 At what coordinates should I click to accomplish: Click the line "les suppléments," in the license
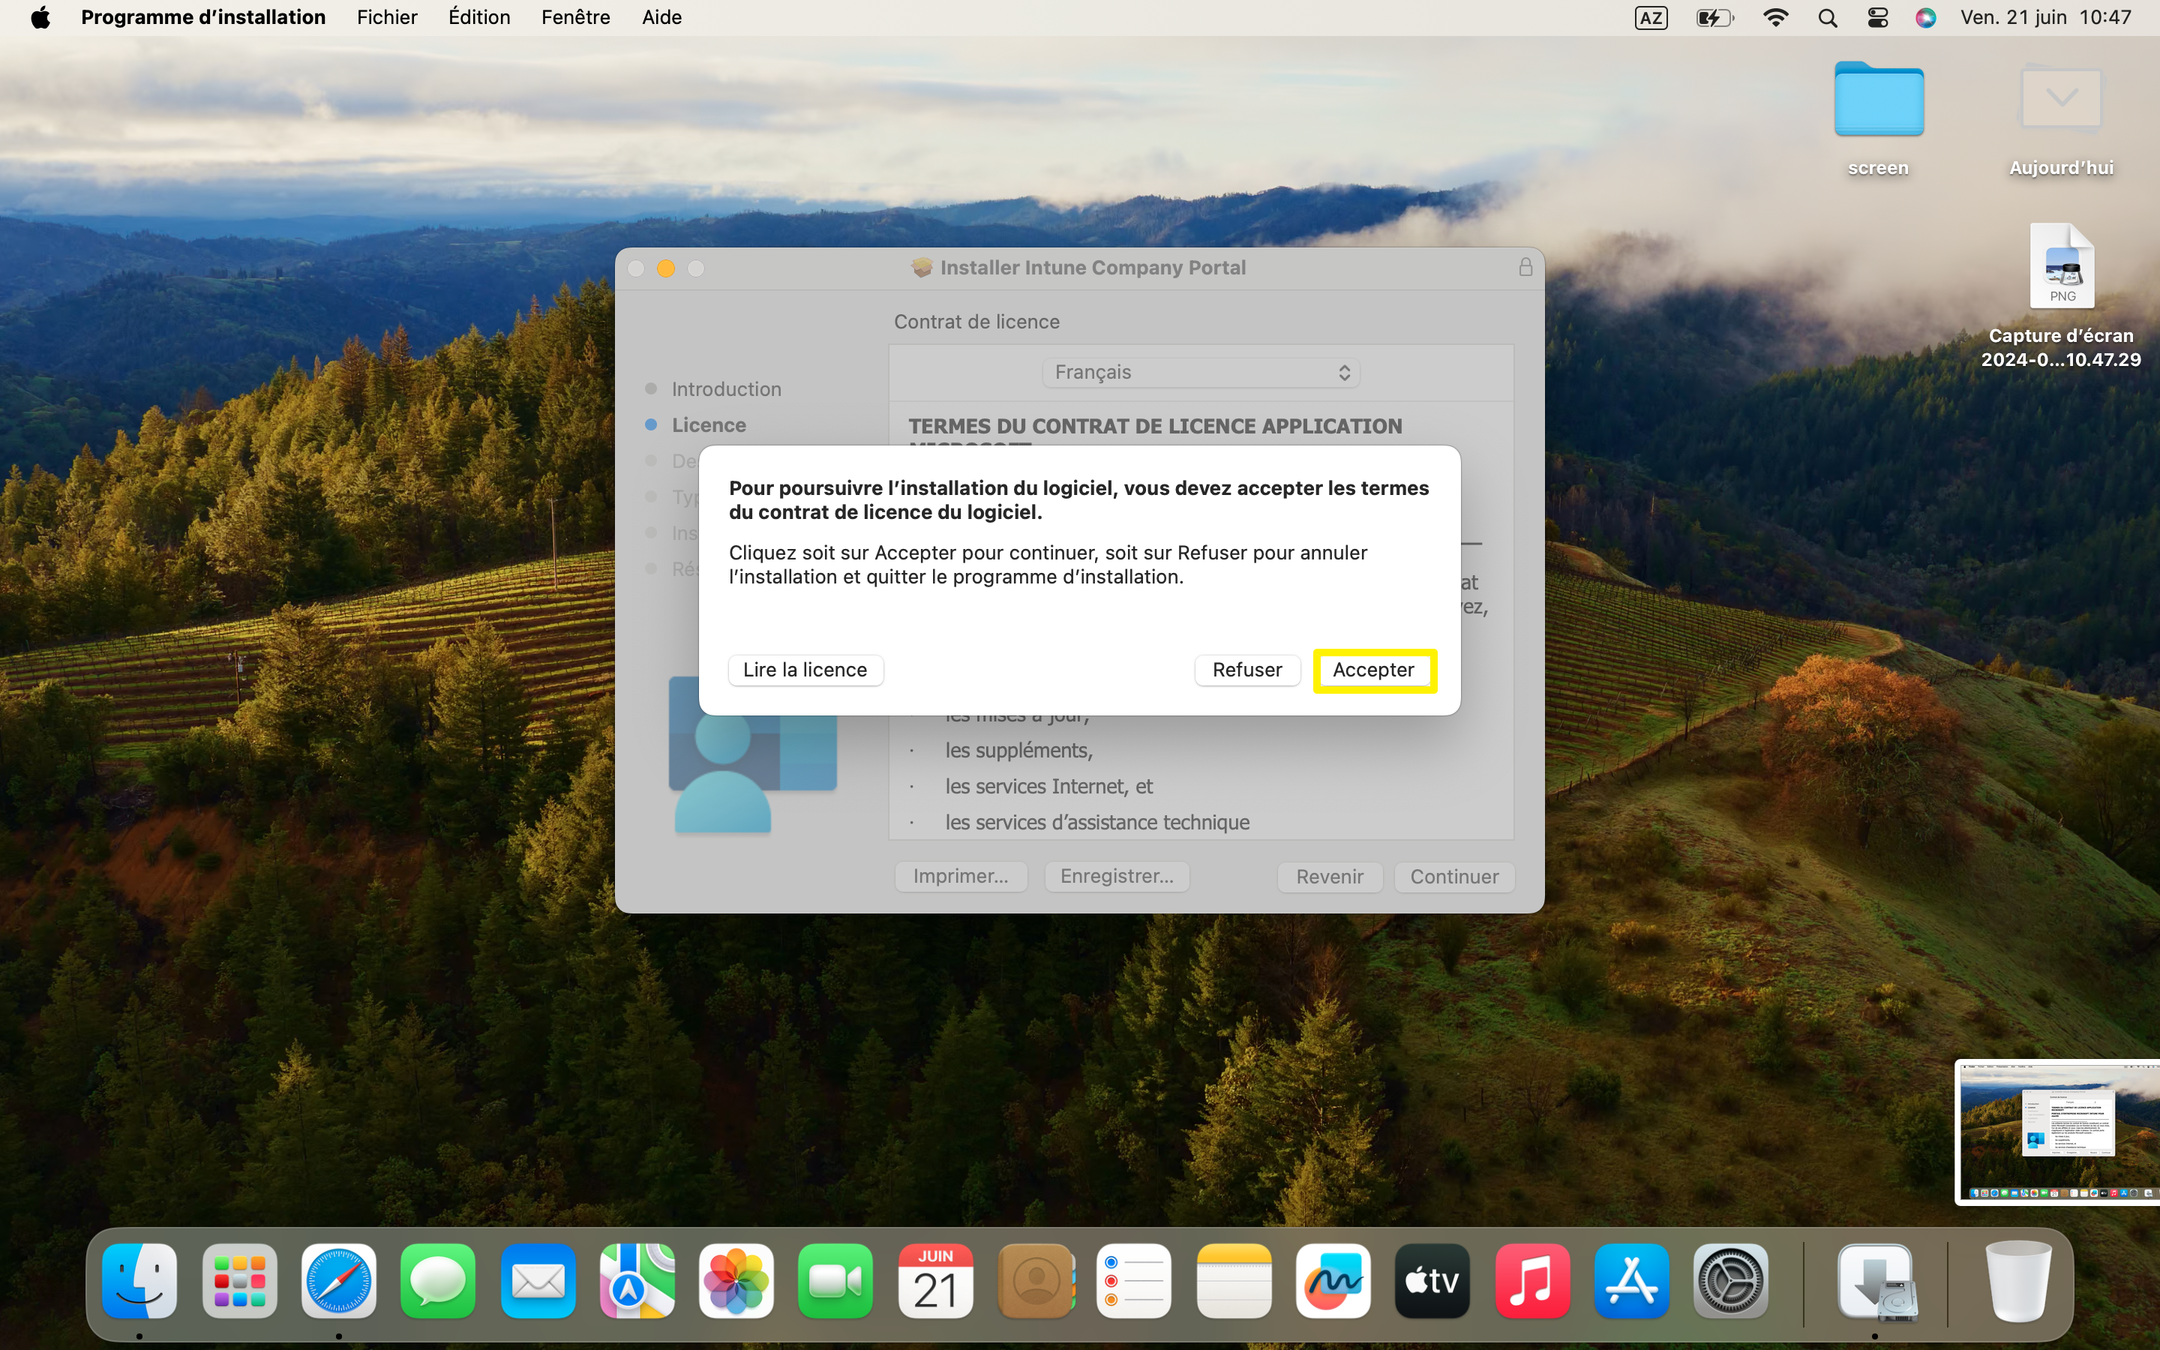click(x=1018, y=750)
